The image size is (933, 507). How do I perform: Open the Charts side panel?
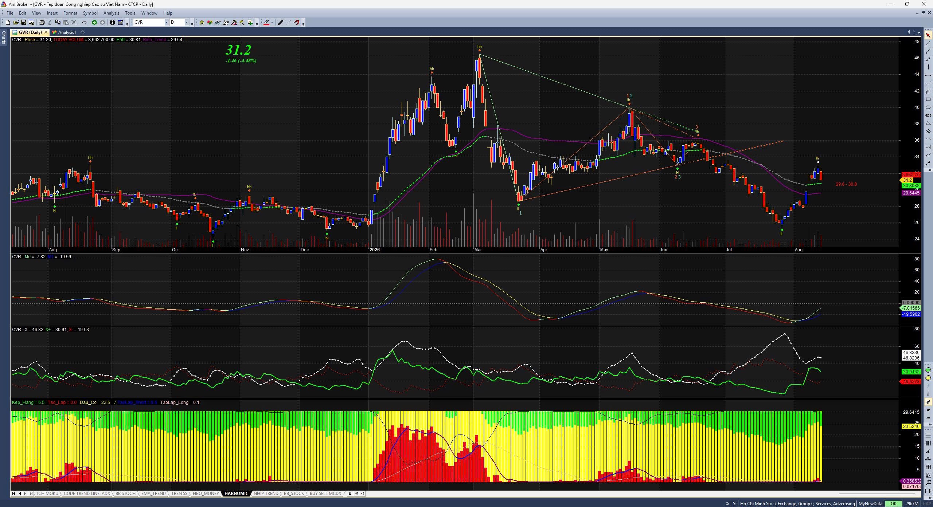pyautogui.click(x=3, y=37)
